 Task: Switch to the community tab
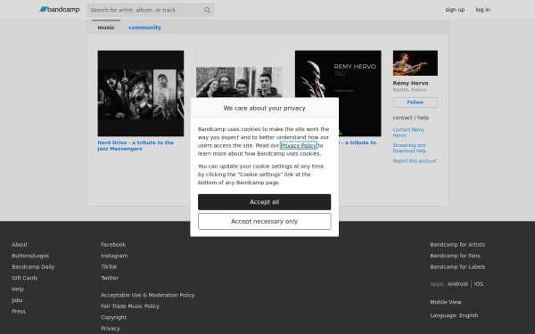point(144,28)
